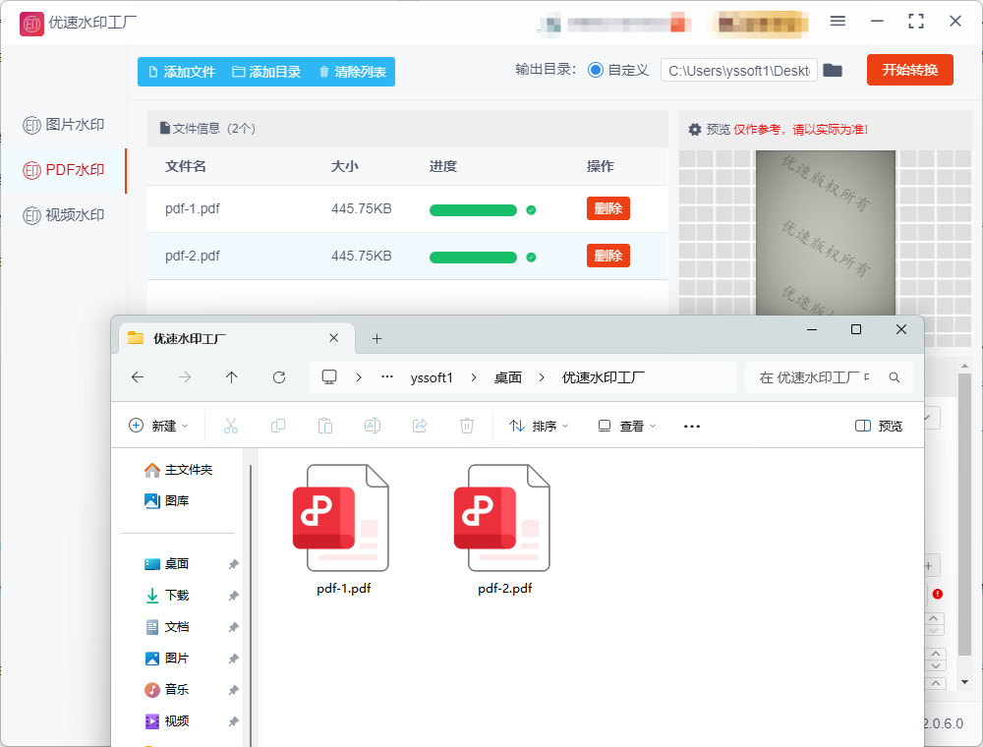
Task: Refresh the Explorer folder view
Action: pyautogui.click(x=279, y=377)
